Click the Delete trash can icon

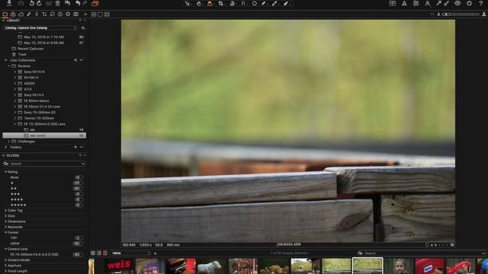click(x=58, y=3)
